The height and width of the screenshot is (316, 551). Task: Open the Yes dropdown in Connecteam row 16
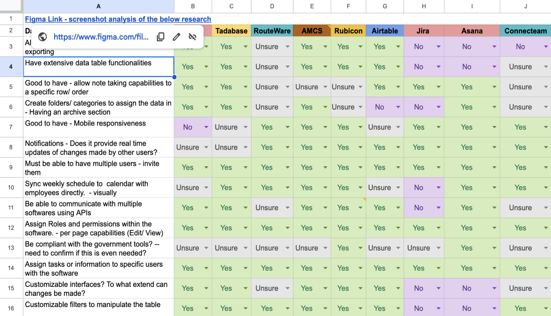(x=546, y=308)
